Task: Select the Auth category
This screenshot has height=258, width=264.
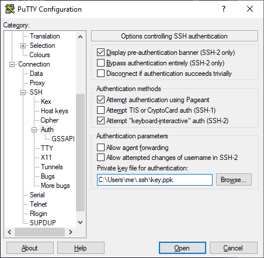Action: point(47,130)
